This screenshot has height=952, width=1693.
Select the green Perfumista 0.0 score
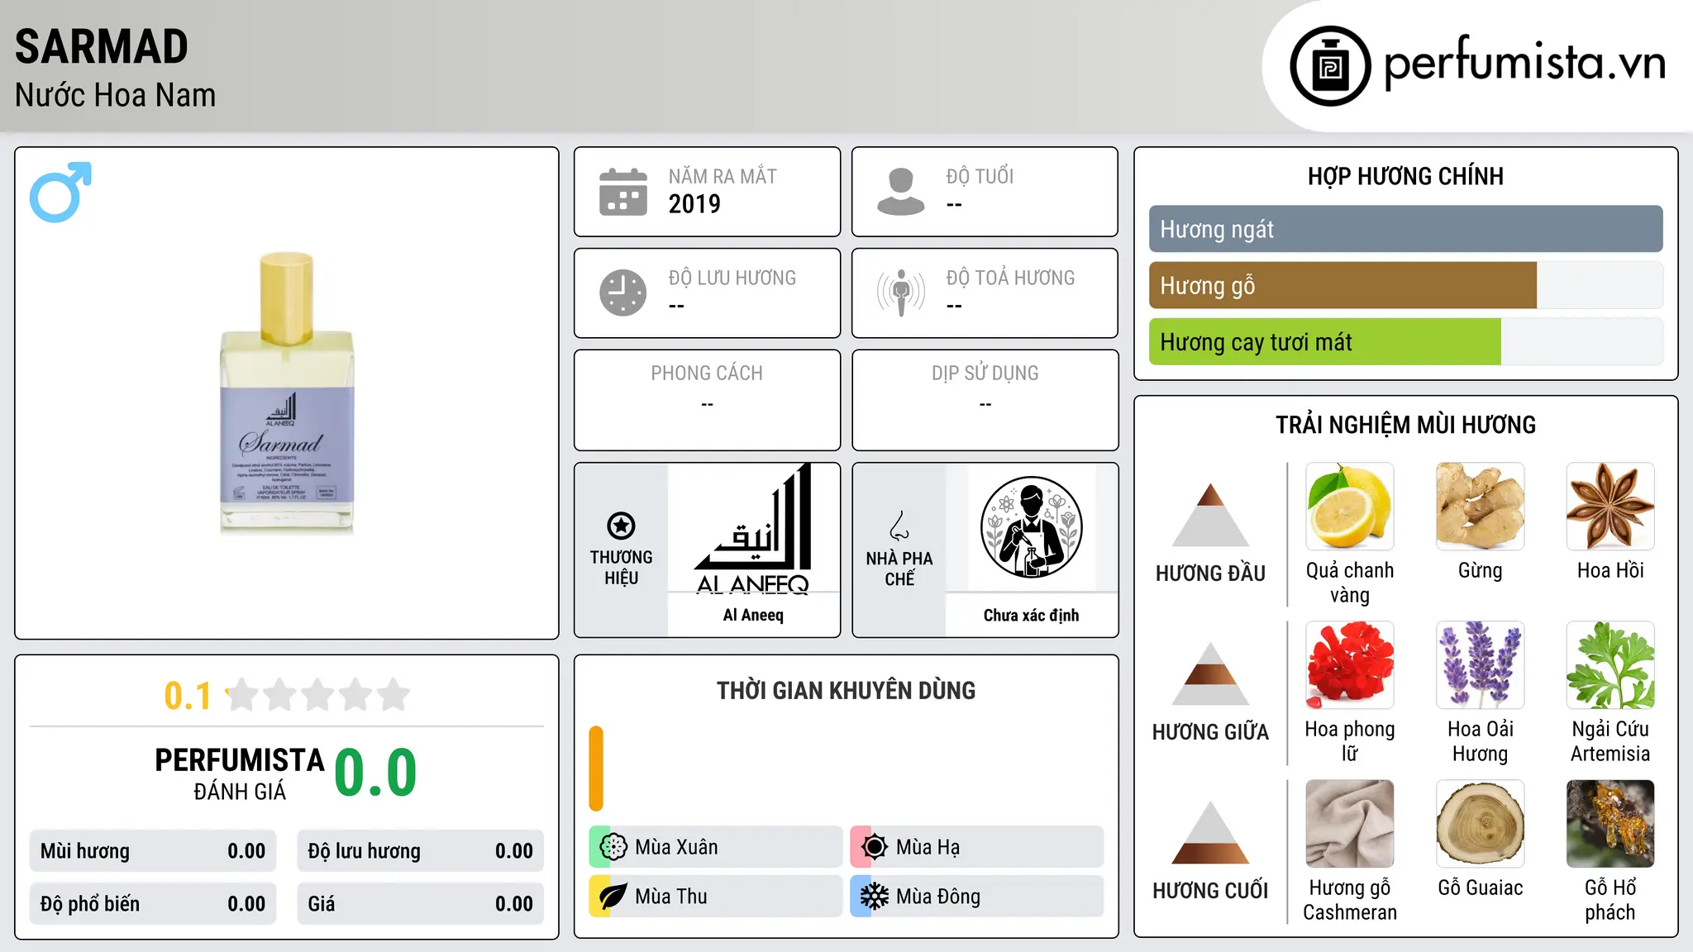click(375, 773)
